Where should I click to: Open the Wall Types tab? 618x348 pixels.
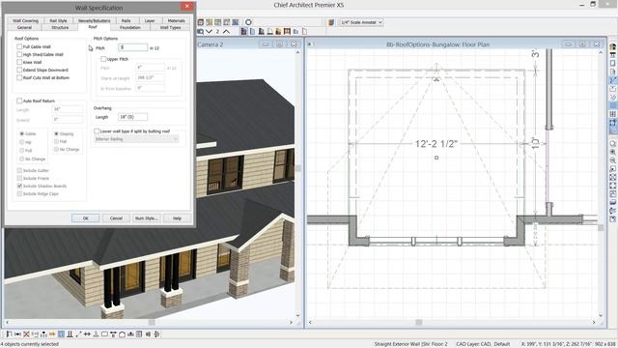click(x=170, y=28)
